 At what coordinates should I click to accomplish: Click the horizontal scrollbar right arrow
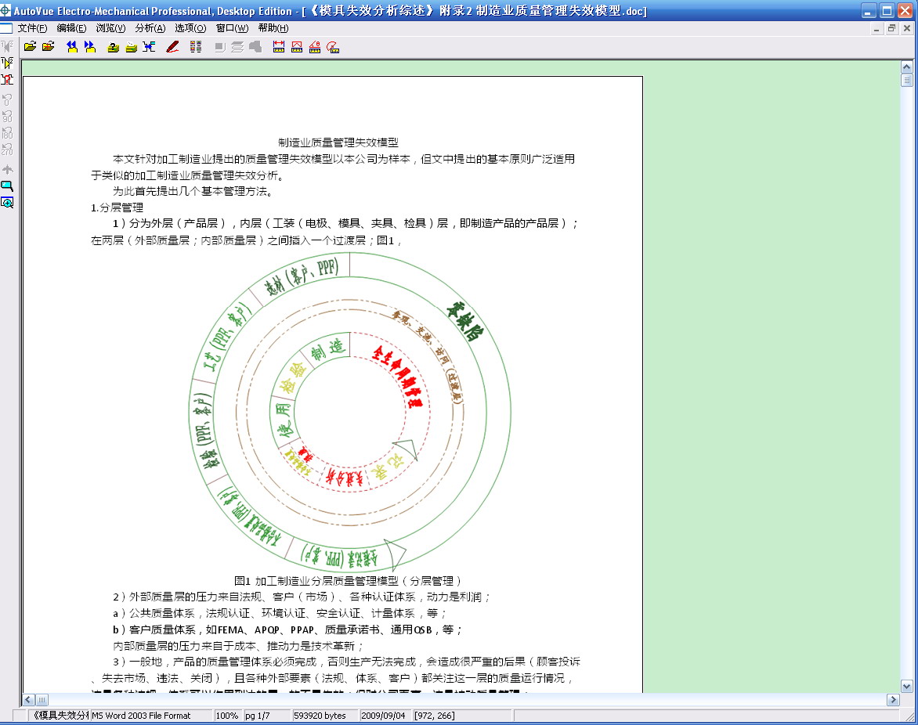tap(893, 699)
